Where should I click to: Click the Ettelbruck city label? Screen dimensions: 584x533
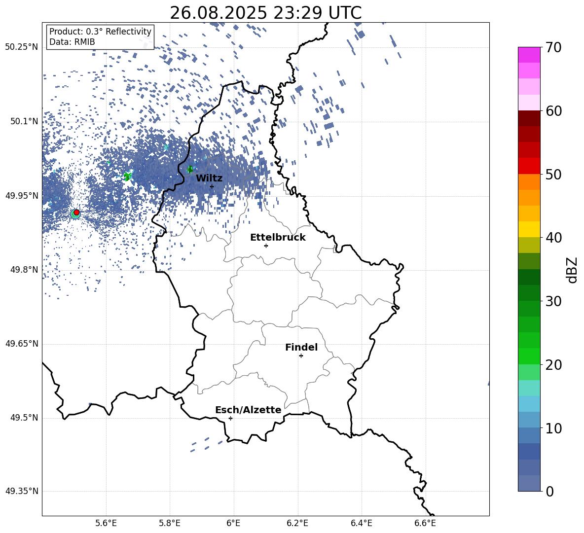tap(278, 238)
